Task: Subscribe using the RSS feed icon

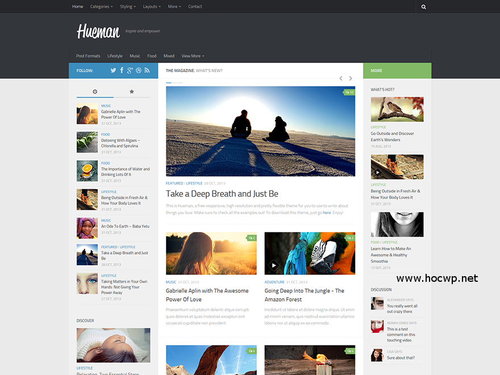Action: pyautogui.click(x=147, y=70)
